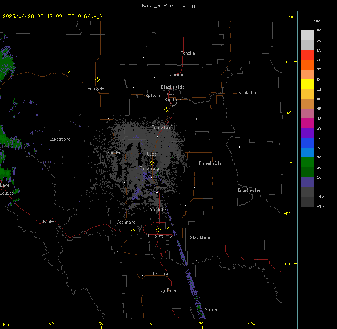
Task: Pick the green 20-30 dBZ legend swatch
Action: click(307, 163)
